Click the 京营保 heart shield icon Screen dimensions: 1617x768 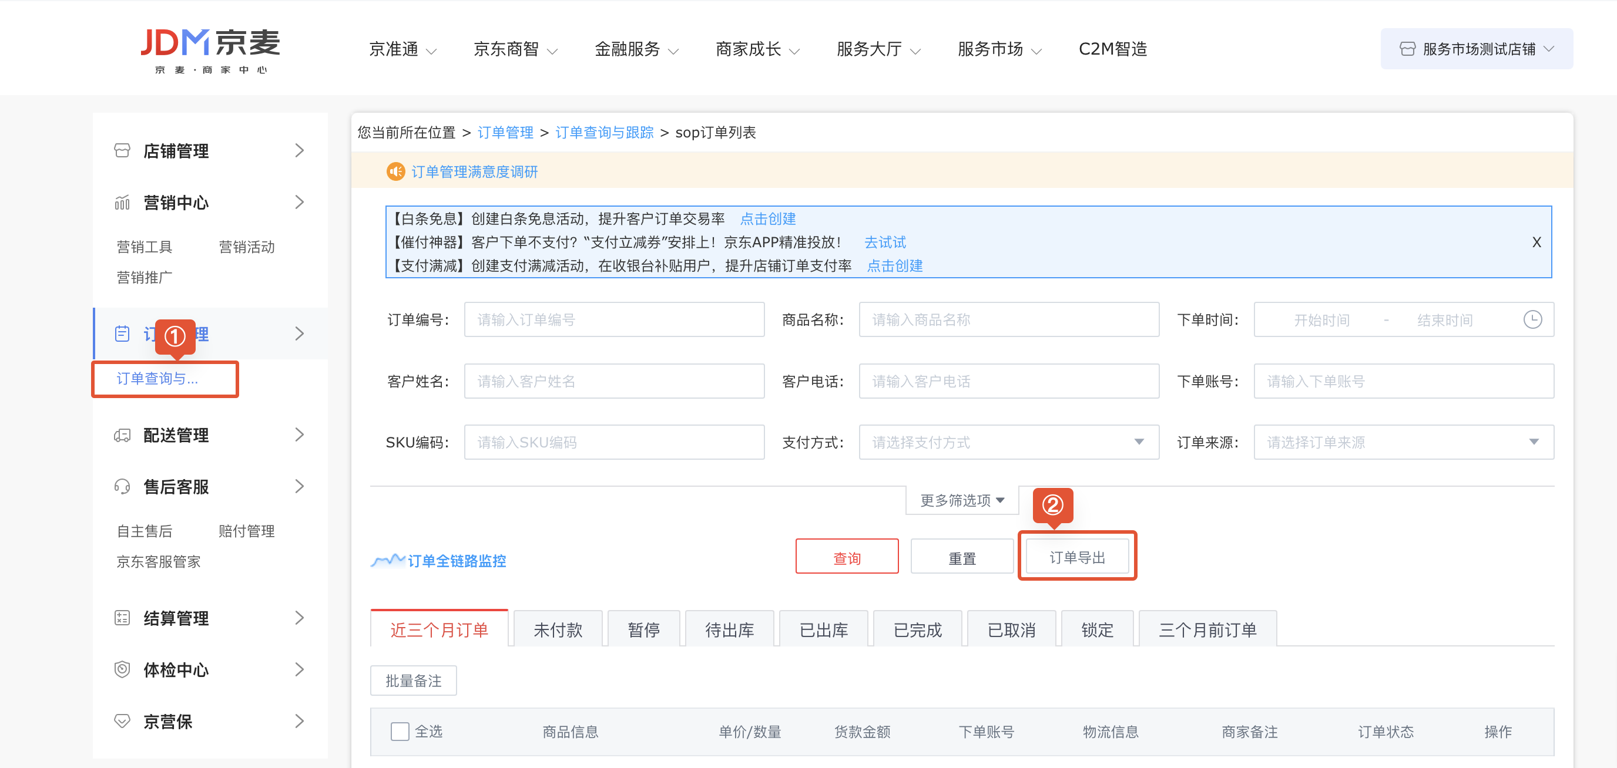[x=122, y=721]
